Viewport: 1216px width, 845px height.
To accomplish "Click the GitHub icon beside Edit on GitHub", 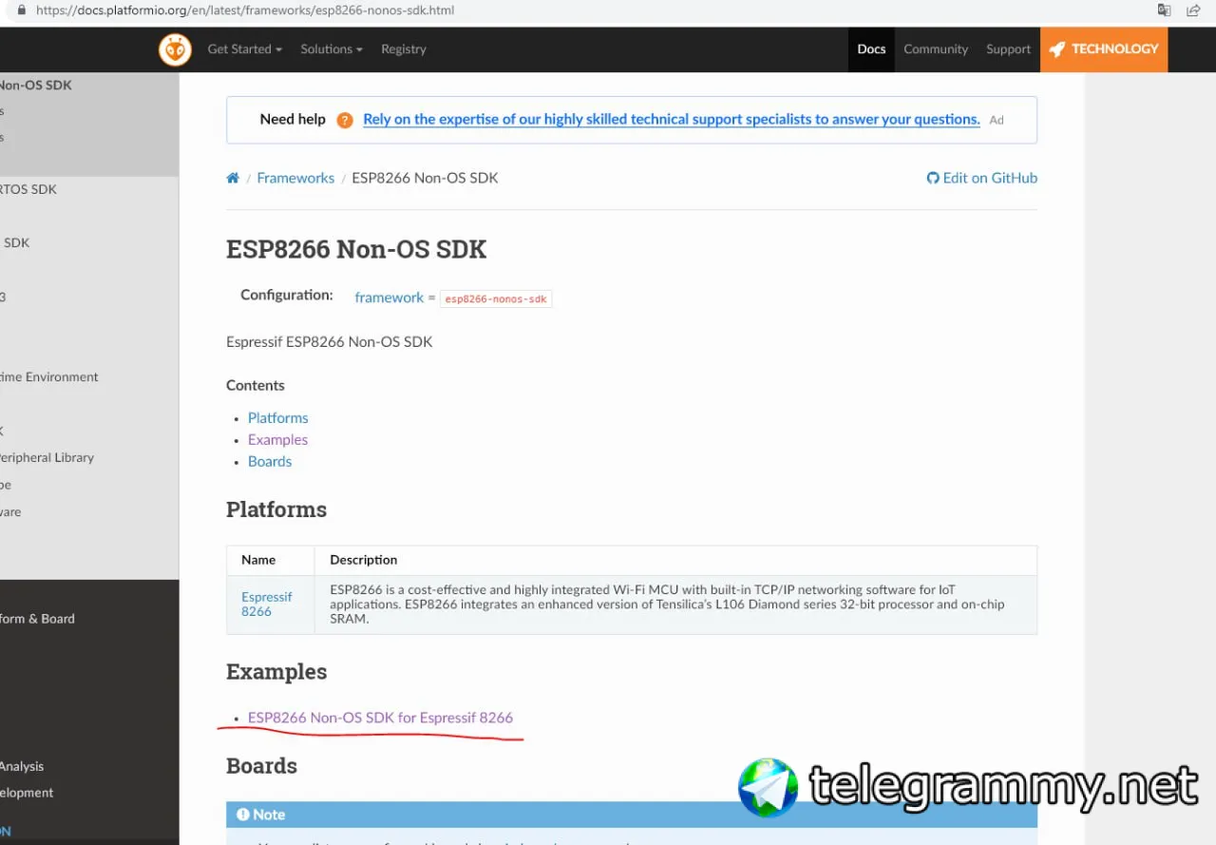I will click(x=933, y=178).
